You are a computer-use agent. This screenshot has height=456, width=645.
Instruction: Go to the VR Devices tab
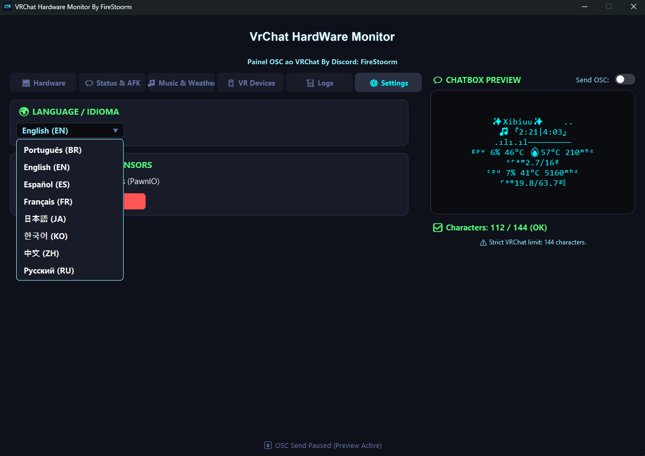point(251,82)
